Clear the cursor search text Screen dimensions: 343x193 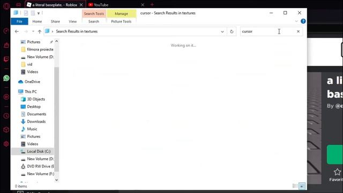coord(298,32)
